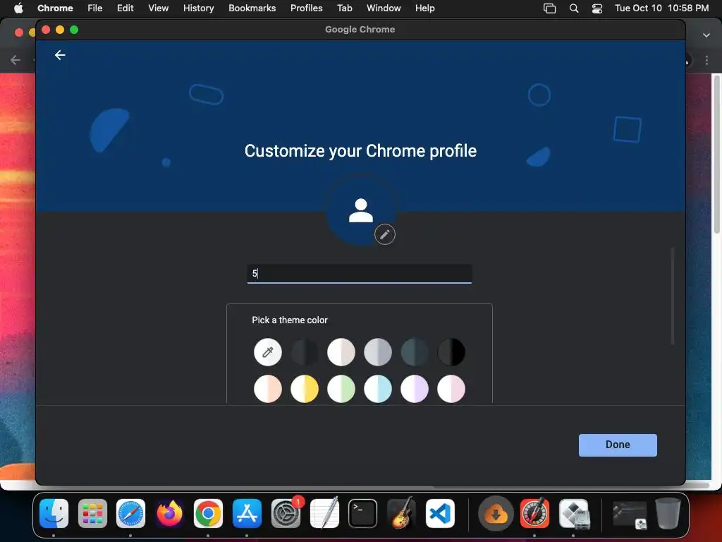Select the peach theme color
Screen dimensions: 722x542
[267, 389]
